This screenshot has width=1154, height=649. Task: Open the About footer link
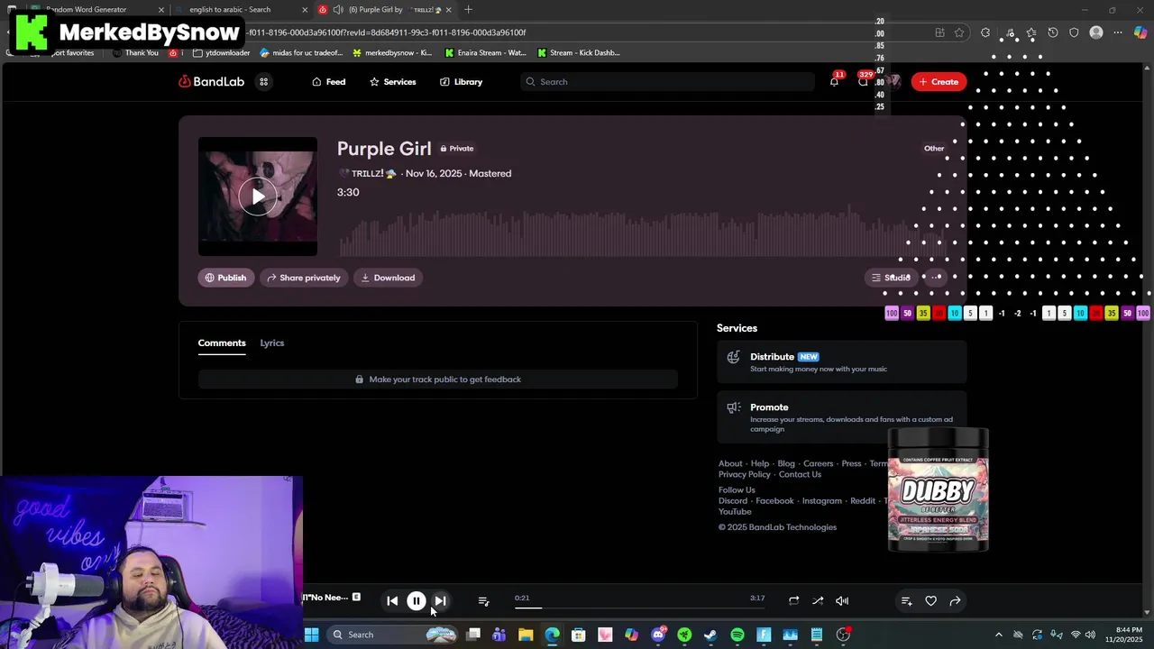[730, 464]
